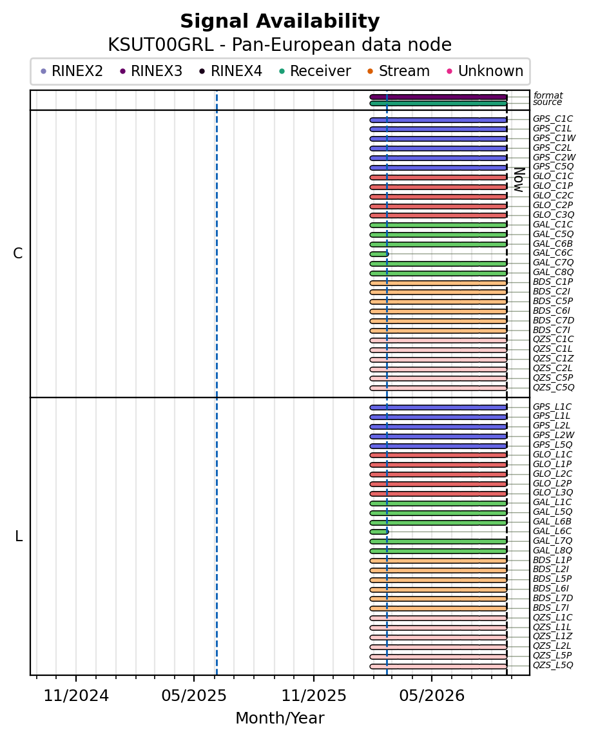Click the Signal Availability title

coord(280,22)
